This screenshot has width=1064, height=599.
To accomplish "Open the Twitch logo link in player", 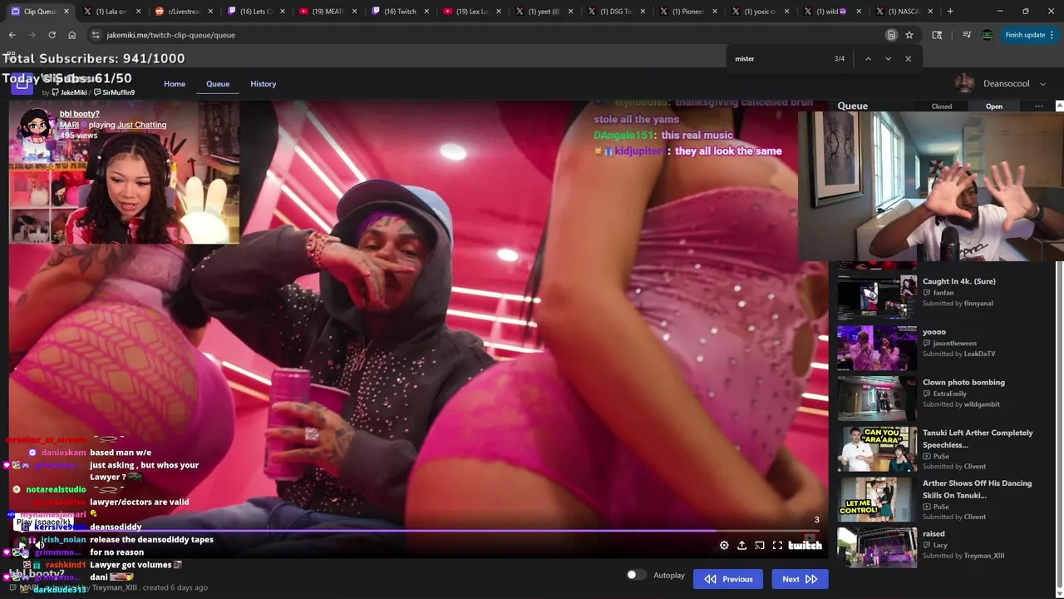I will [x=805, y=546].
